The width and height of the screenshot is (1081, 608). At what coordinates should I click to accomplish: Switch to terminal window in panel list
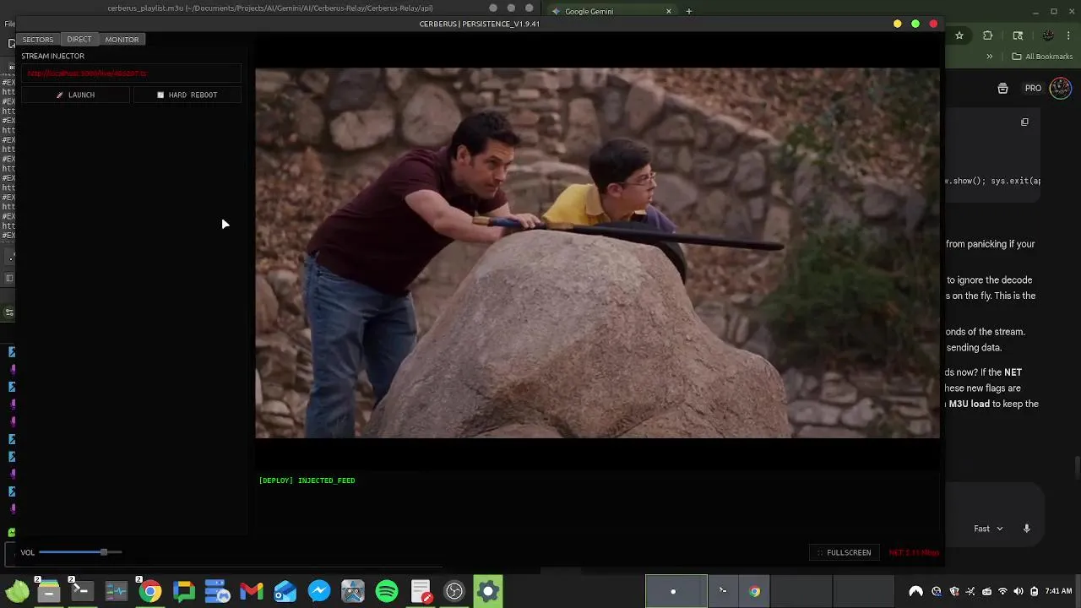723,591
